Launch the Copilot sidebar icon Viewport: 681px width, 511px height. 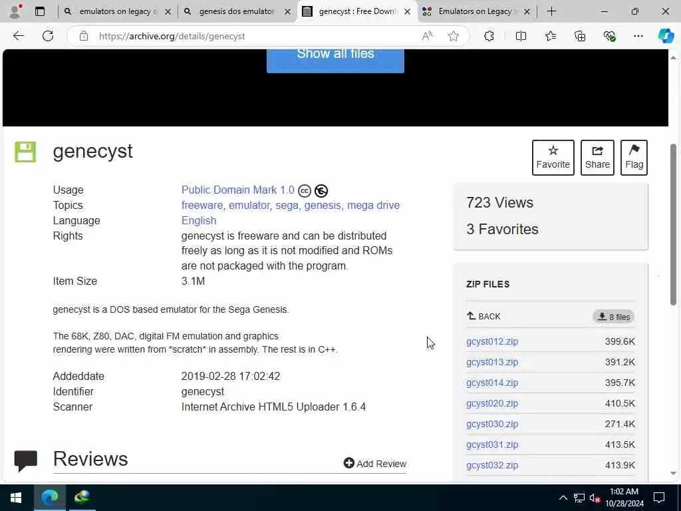click(x=665, y=36)
